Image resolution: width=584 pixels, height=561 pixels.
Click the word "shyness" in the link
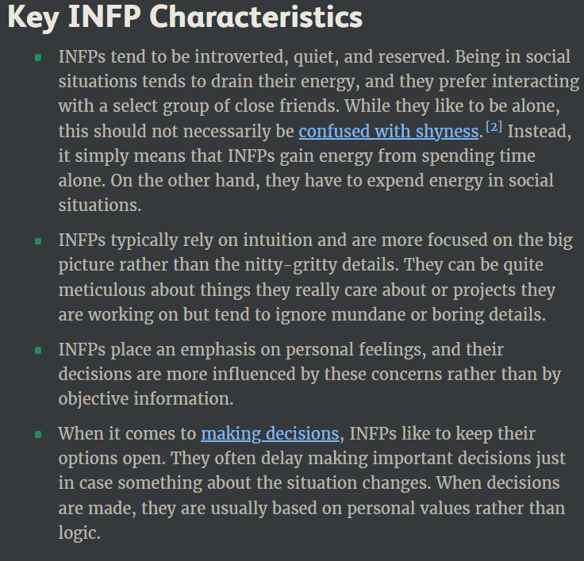pos(447,132)
